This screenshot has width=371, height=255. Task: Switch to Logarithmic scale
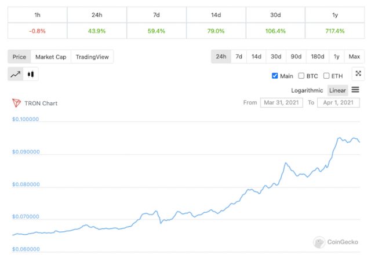tap(307, 90)
